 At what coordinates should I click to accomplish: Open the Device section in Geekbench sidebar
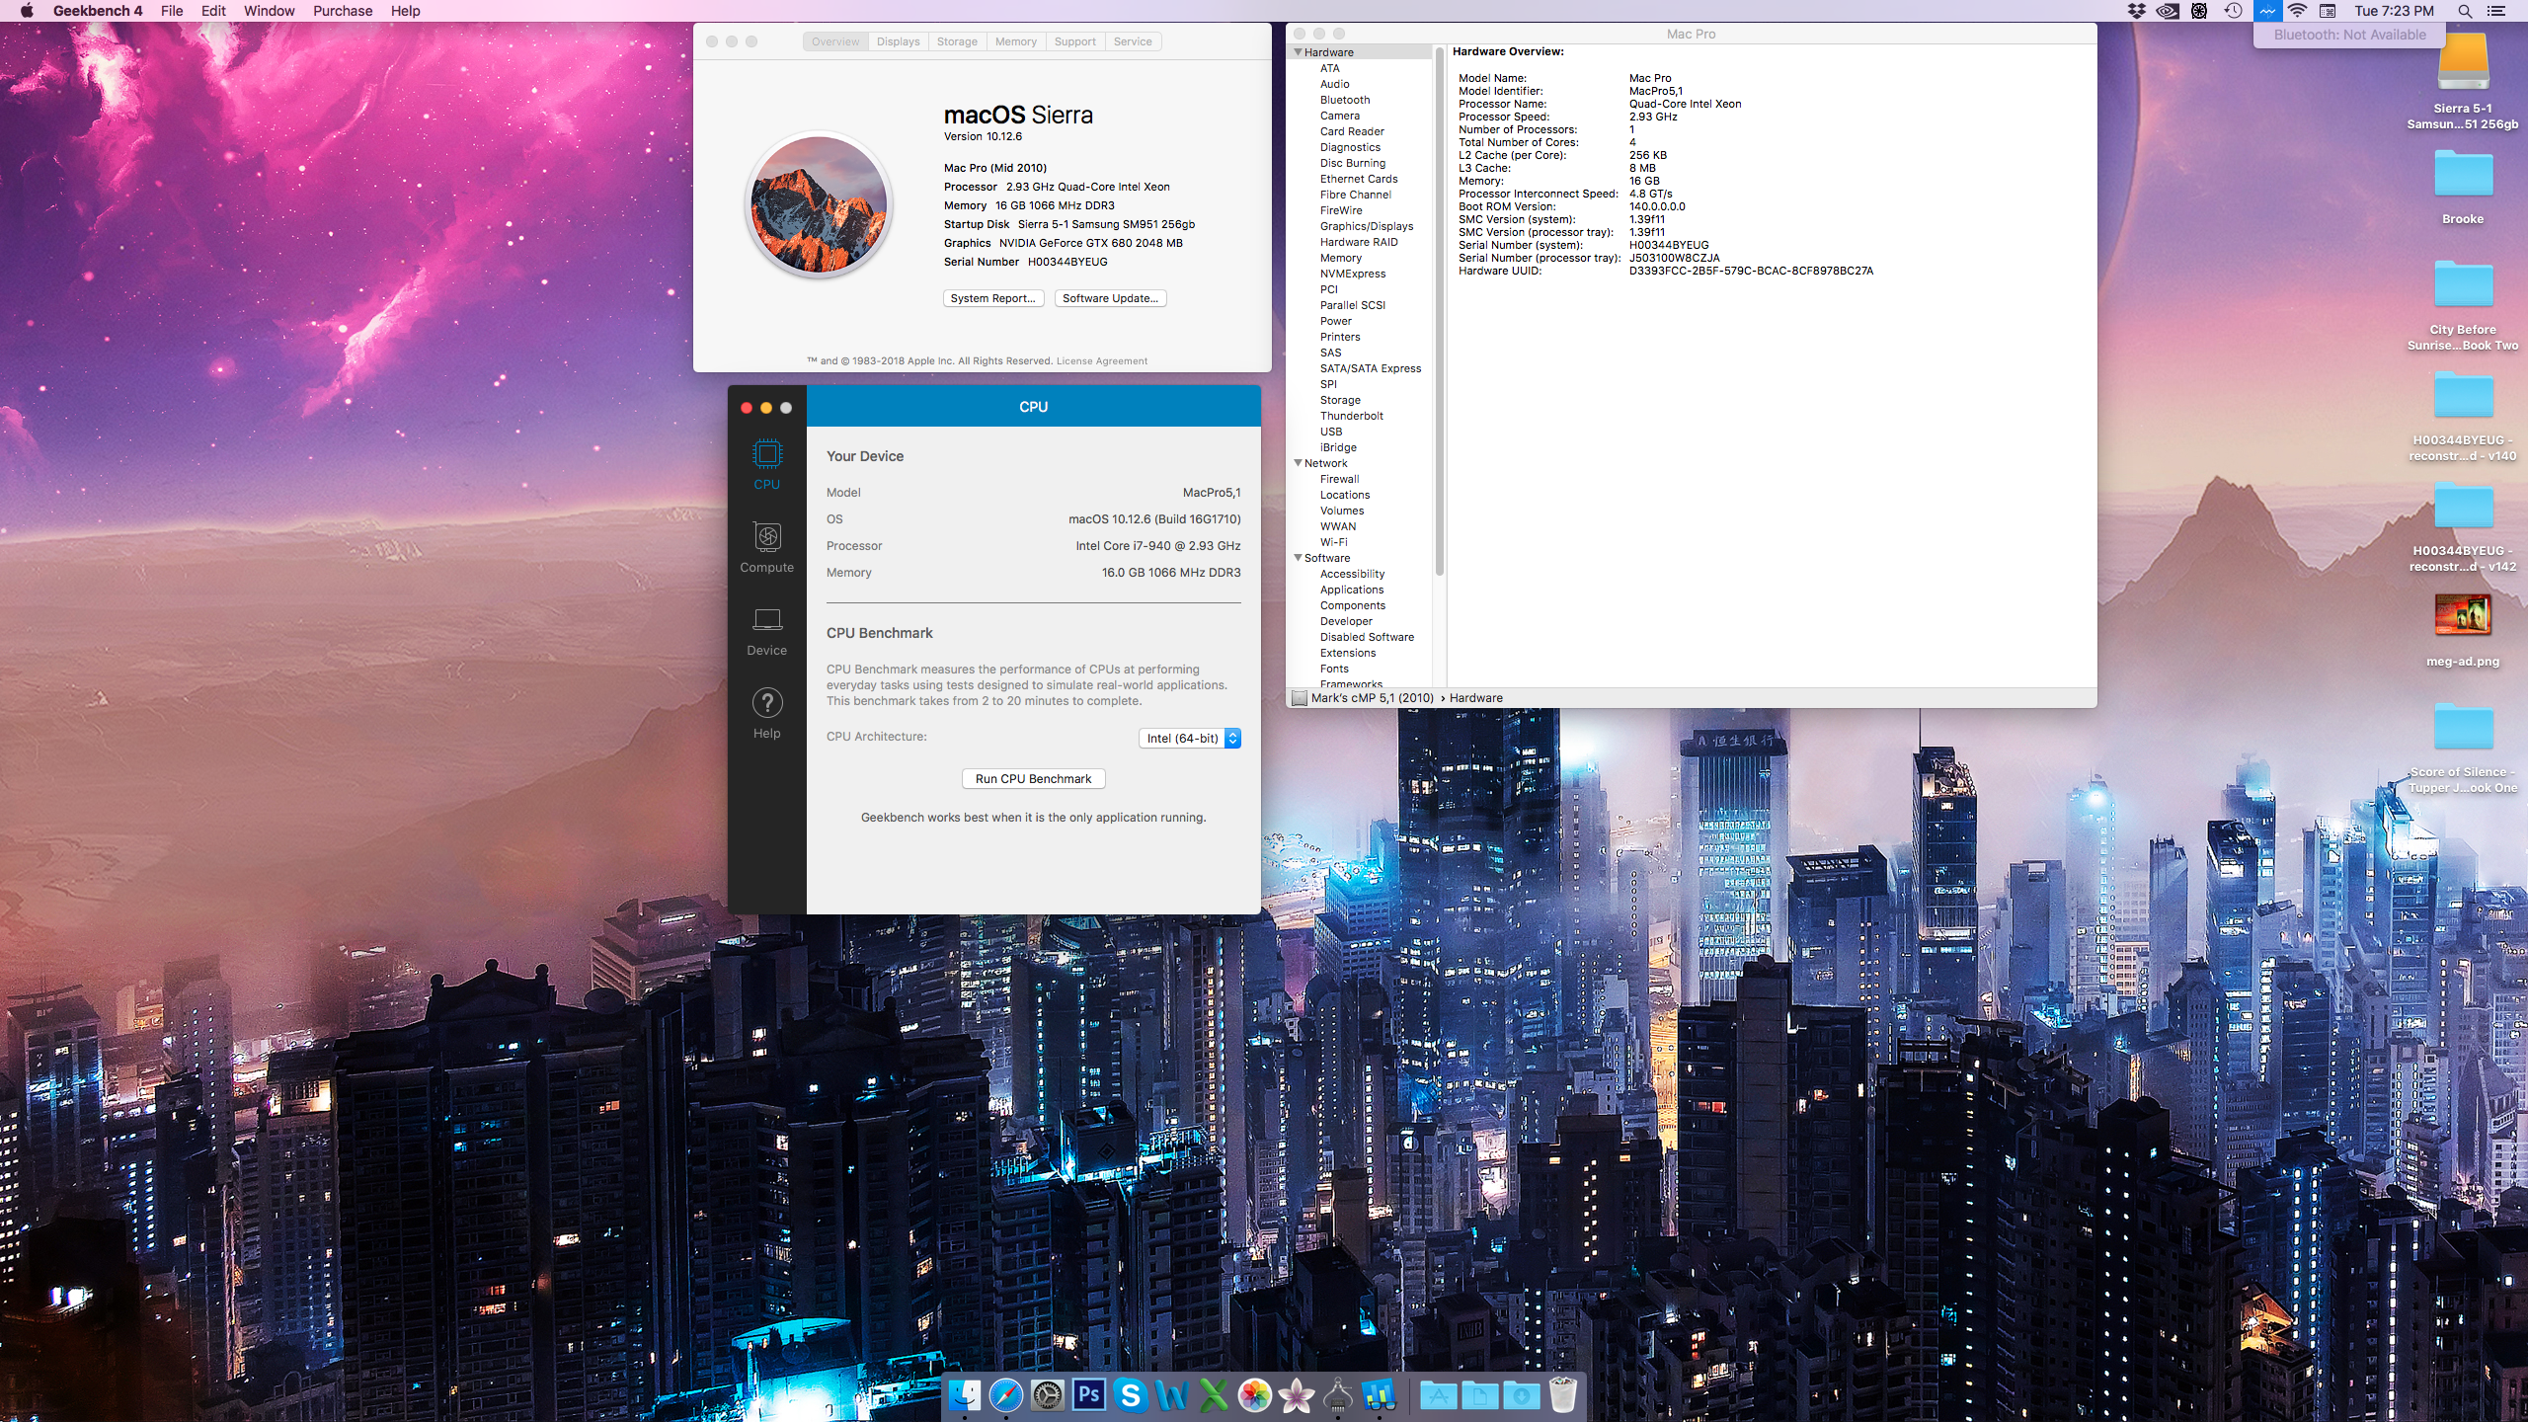point(766,630)
